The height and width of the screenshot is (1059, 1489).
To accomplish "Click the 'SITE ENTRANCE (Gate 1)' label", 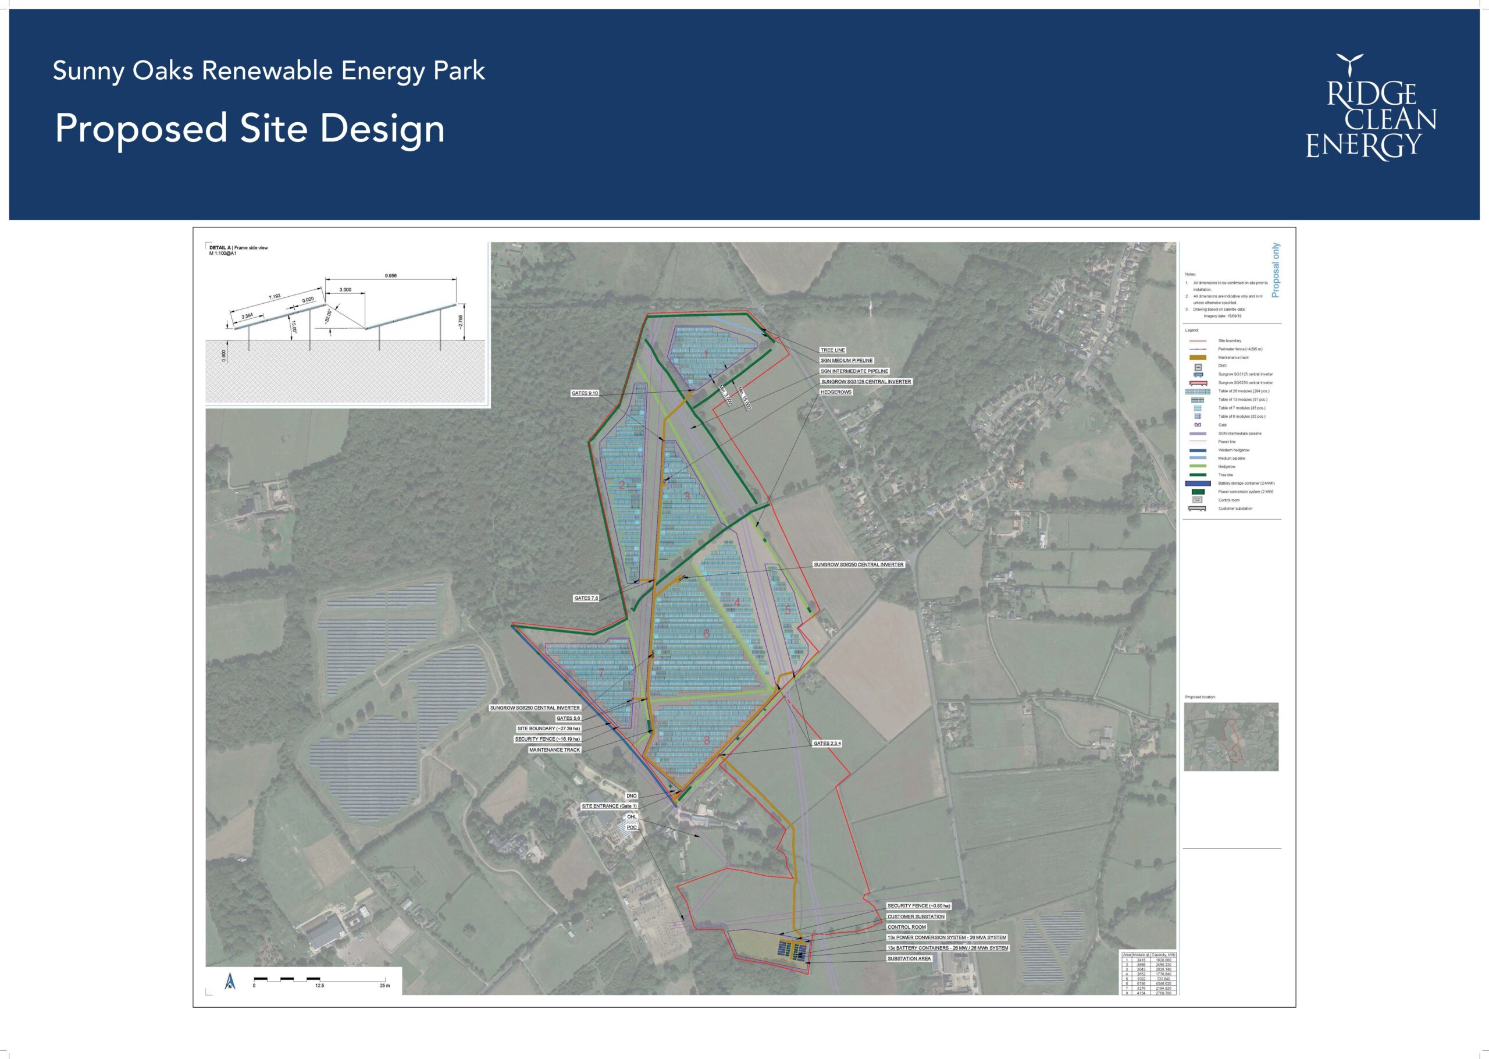I will point(610,806).
